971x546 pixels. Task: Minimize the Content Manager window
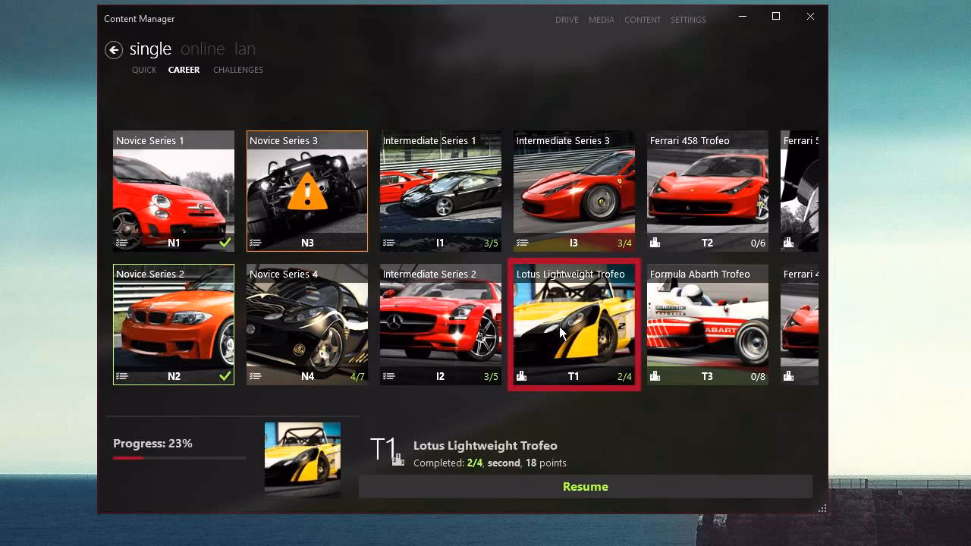click(x=741, y=17)
